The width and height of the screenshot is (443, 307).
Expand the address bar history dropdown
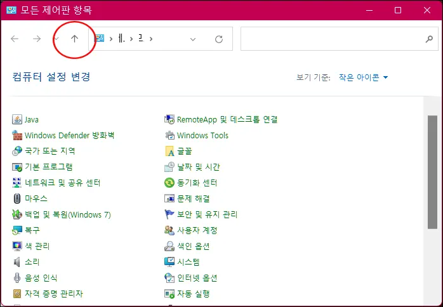click(x=193, y=39)
